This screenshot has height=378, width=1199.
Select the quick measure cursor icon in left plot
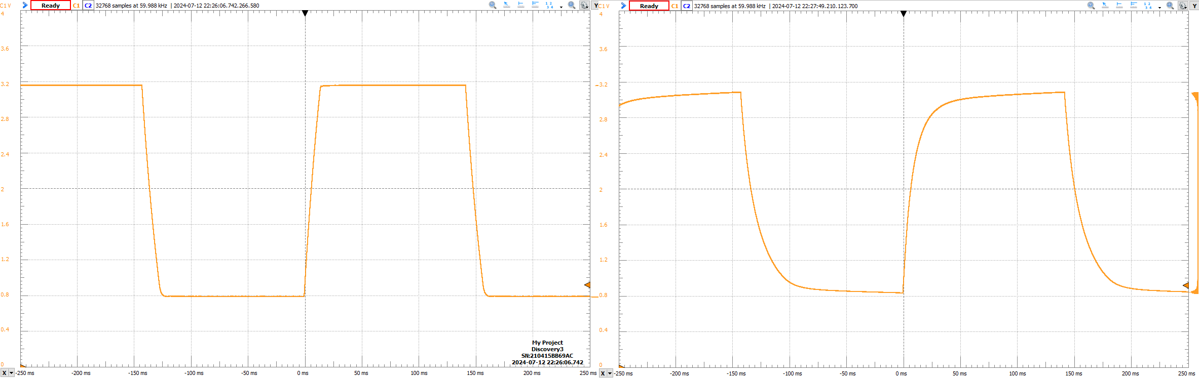(507, 5)
